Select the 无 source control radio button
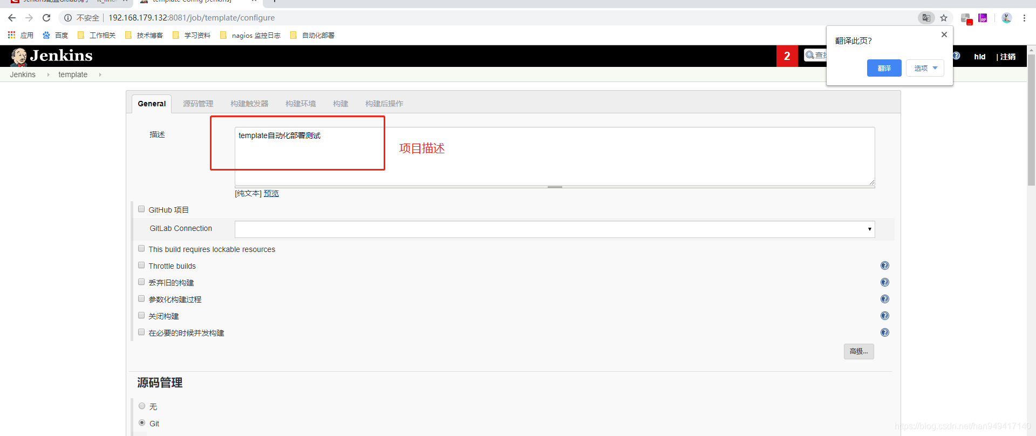The image size is (1036, 436). pos(142,406)
